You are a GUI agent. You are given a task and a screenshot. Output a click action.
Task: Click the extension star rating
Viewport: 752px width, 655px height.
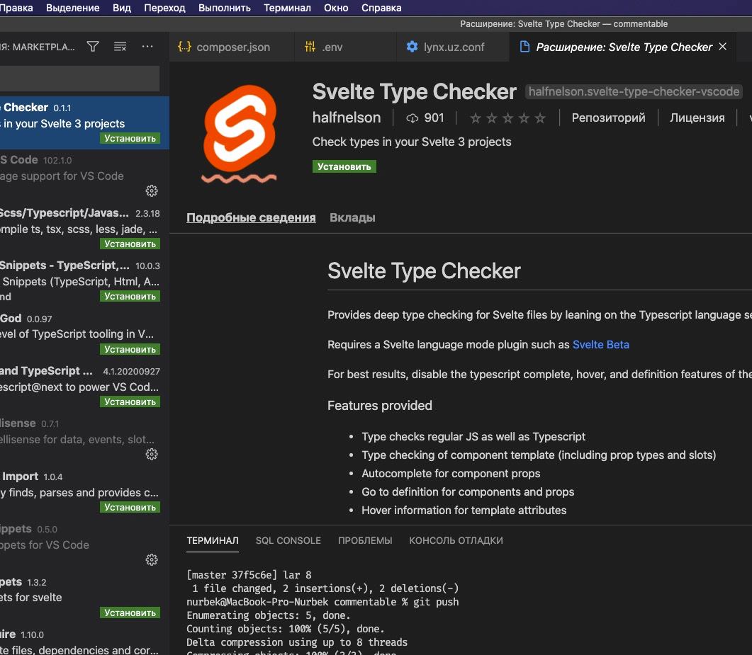tap(507, 118)
